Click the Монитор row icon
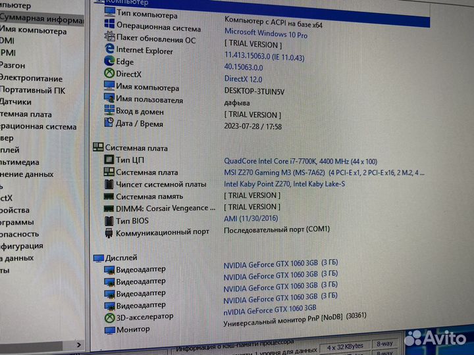Viewport: 474px width, 355px height. [x=110, y=330]
